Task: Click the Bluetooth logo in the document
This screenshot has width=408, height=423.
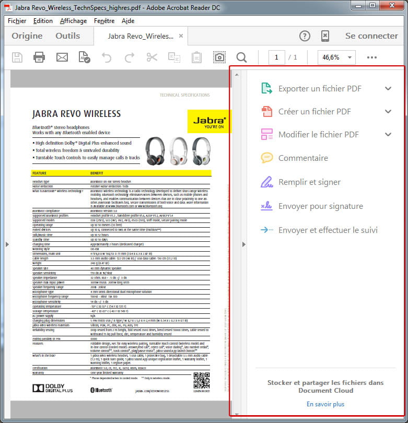Action: tap(101, 390)
